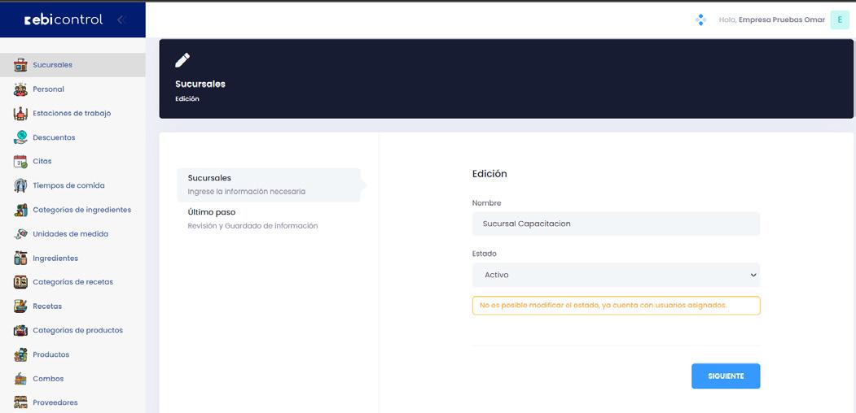
Task: Click the Estaciones de trabajo icon
Action: click(20, 113)
